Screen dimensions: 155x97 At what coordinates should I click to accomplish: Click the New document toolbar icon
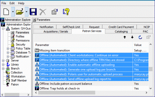(6, 12)
